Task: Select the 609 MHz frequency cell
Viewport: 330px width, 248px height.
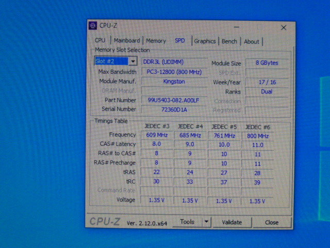Action: tap(157, 135)
